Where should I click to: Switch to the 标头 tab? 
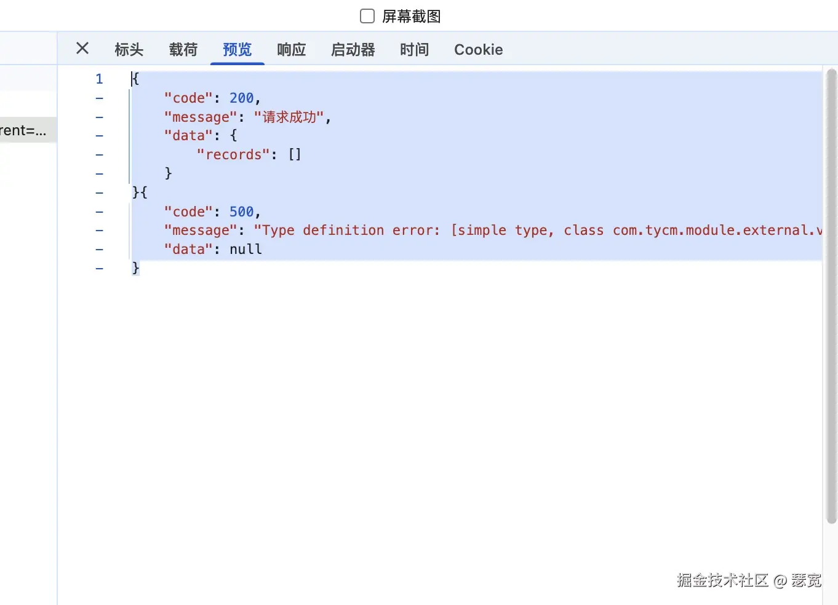[129, 50]
